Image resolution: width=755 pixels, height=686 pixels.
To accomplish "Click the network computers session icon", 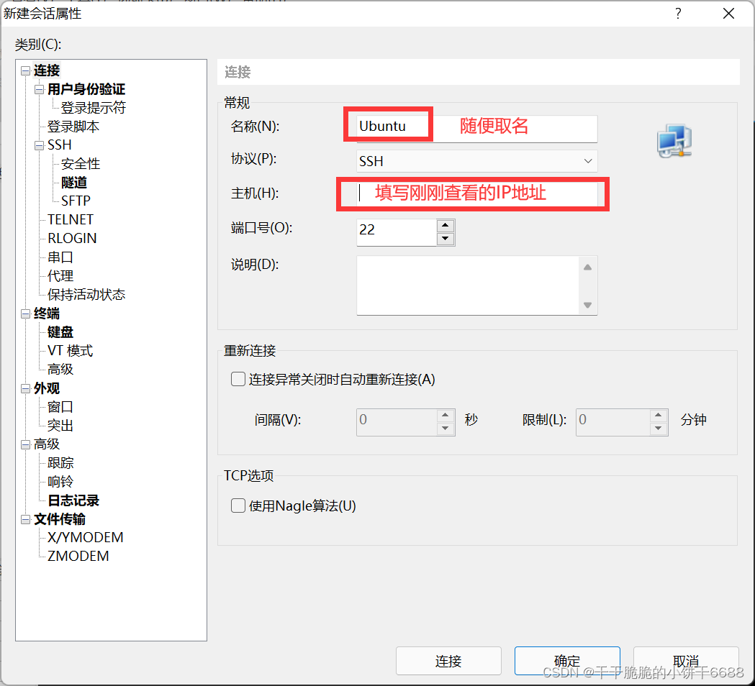I will 674,141.
